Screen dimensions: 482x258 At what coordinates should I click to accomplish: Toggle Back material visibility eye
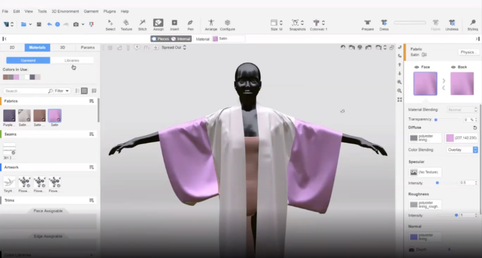pos(453,67)
